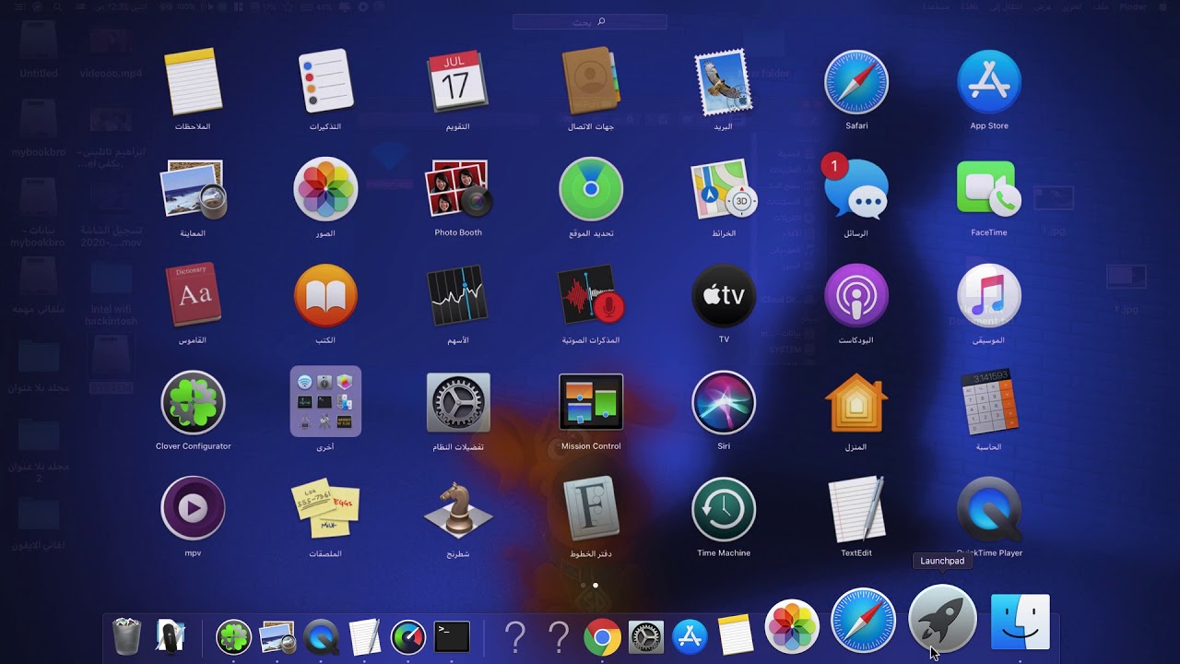The width and height of the screenshot is (1180, 664).
Task: Open TextEdit from the Dock
Action: coord(365,636)
